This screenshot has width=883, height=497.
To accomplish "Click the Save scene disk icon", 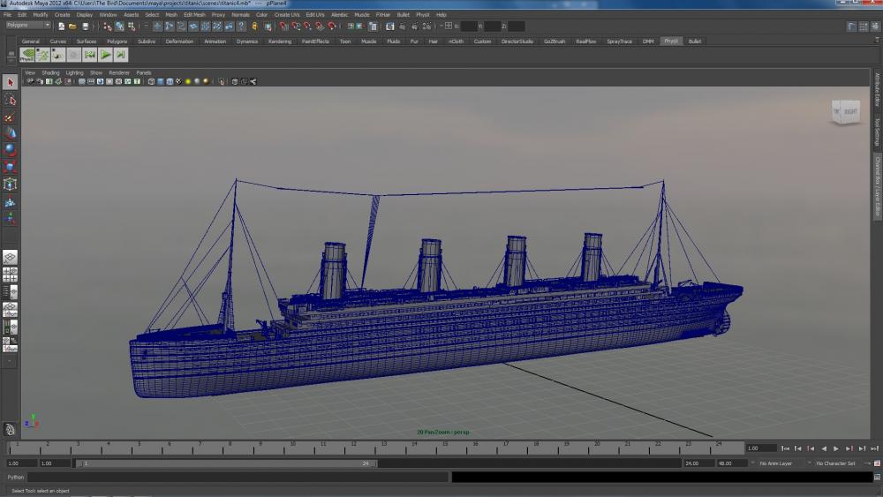I will [86, 26].
